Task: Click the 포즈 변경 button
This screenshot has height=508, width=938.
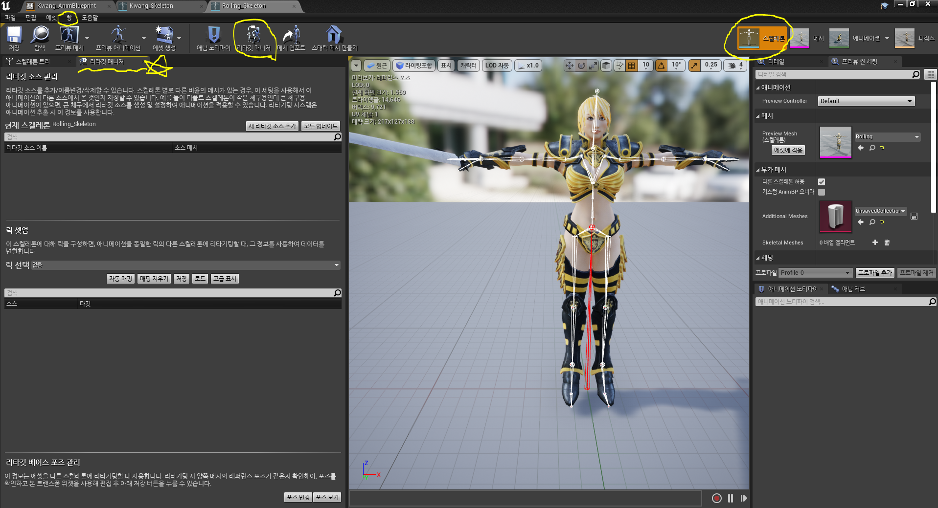Action: (298, 497)
